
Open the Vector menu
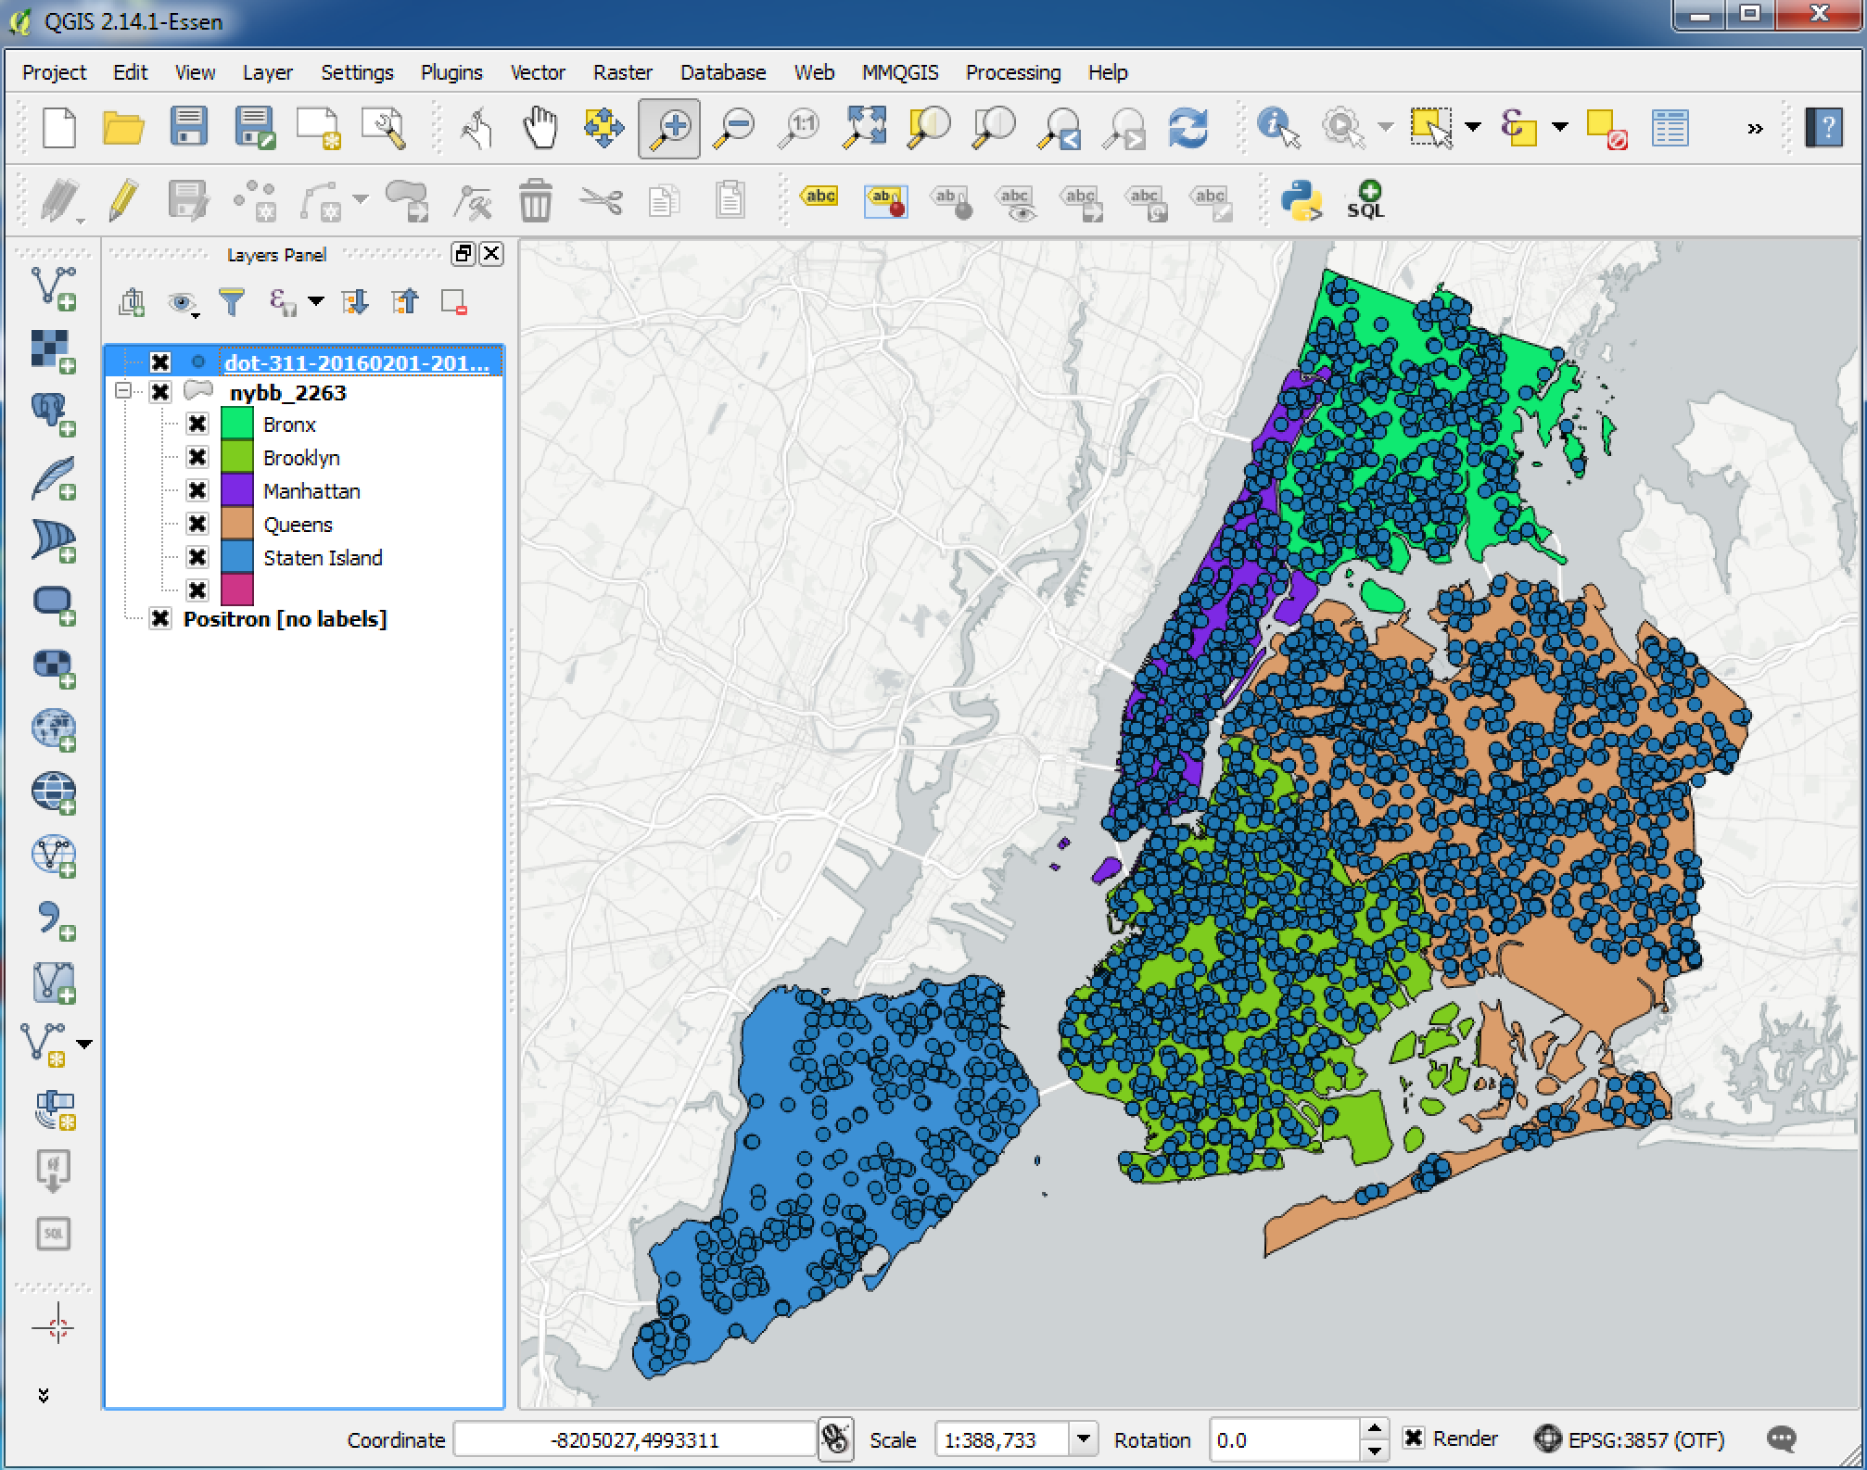point(538,72)
